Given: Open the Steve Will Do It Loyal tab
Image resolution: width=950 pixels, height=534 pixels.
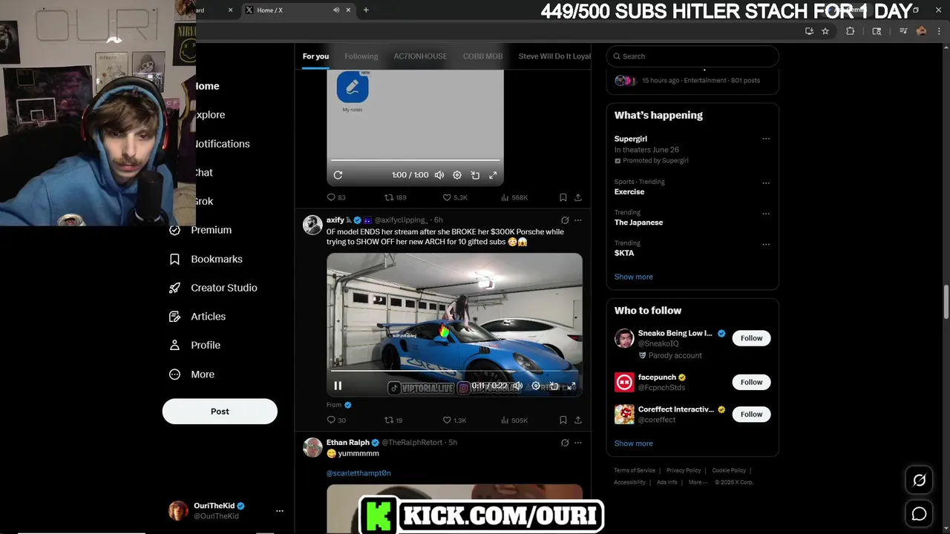Looking at the screenshot, I should [554, 56].
